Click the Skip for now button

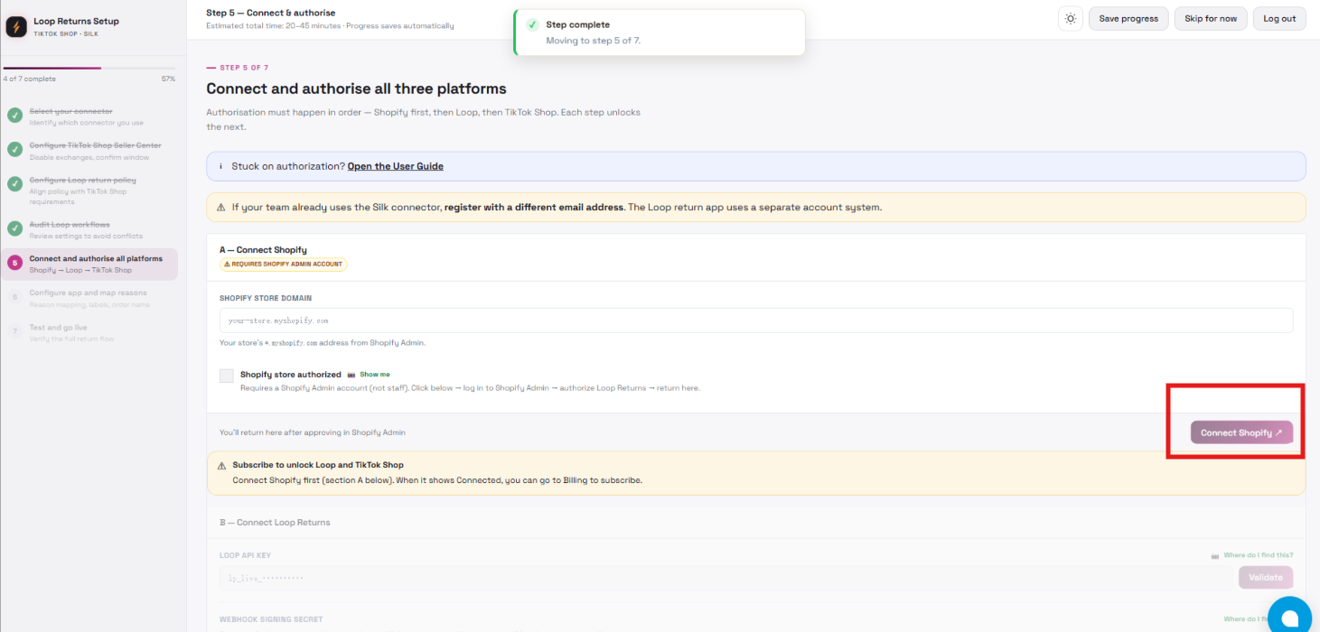pyautogui.click(x=1211, y=18)
